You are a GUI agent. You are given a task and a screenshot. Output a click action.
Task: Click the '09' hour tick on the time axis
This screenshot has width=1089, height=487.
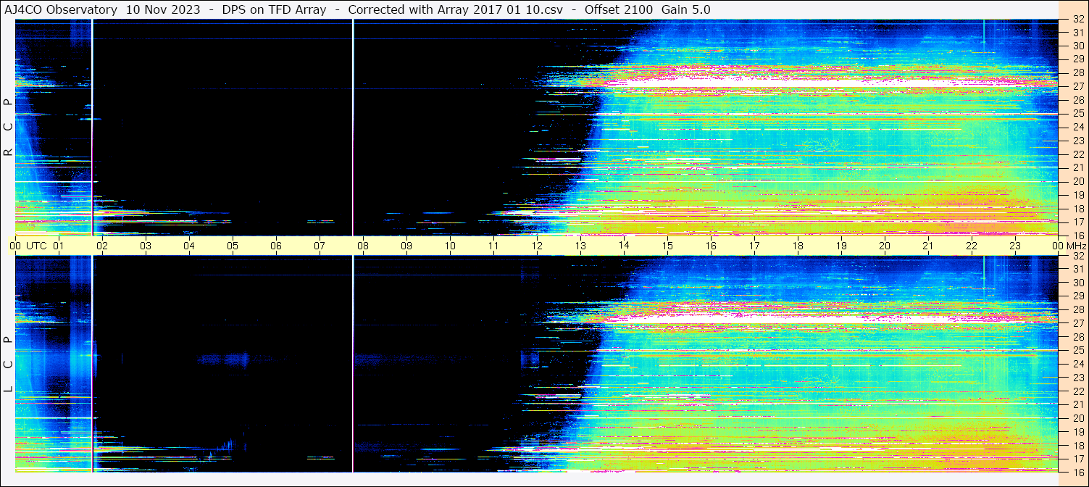(406, 246)
